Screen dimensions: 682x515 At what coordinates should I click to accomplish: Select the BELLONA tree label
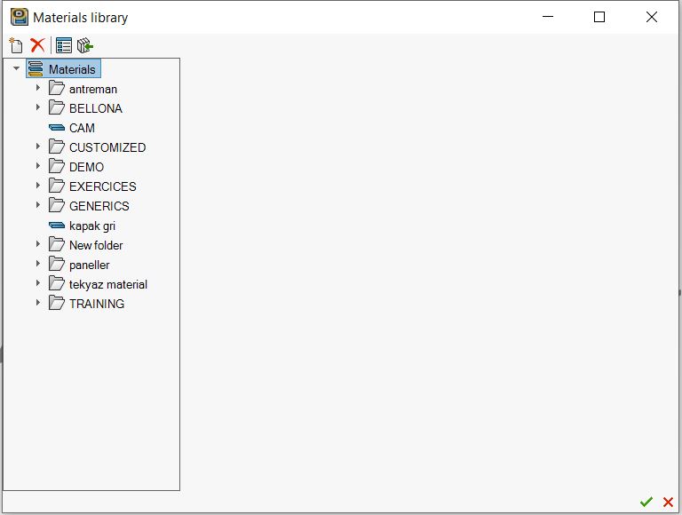pos(96,108)
